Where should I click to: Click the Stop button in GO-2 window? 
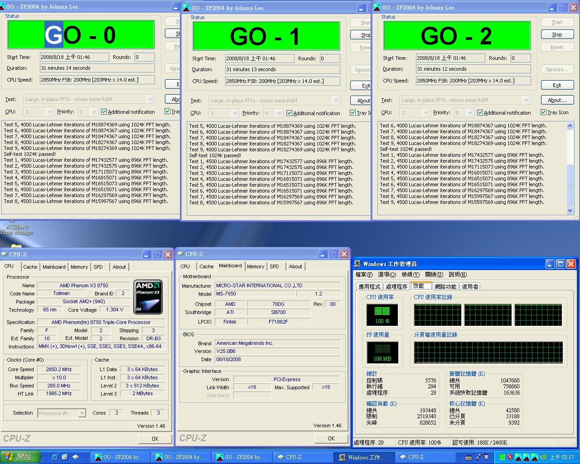(x=557, y=34)
